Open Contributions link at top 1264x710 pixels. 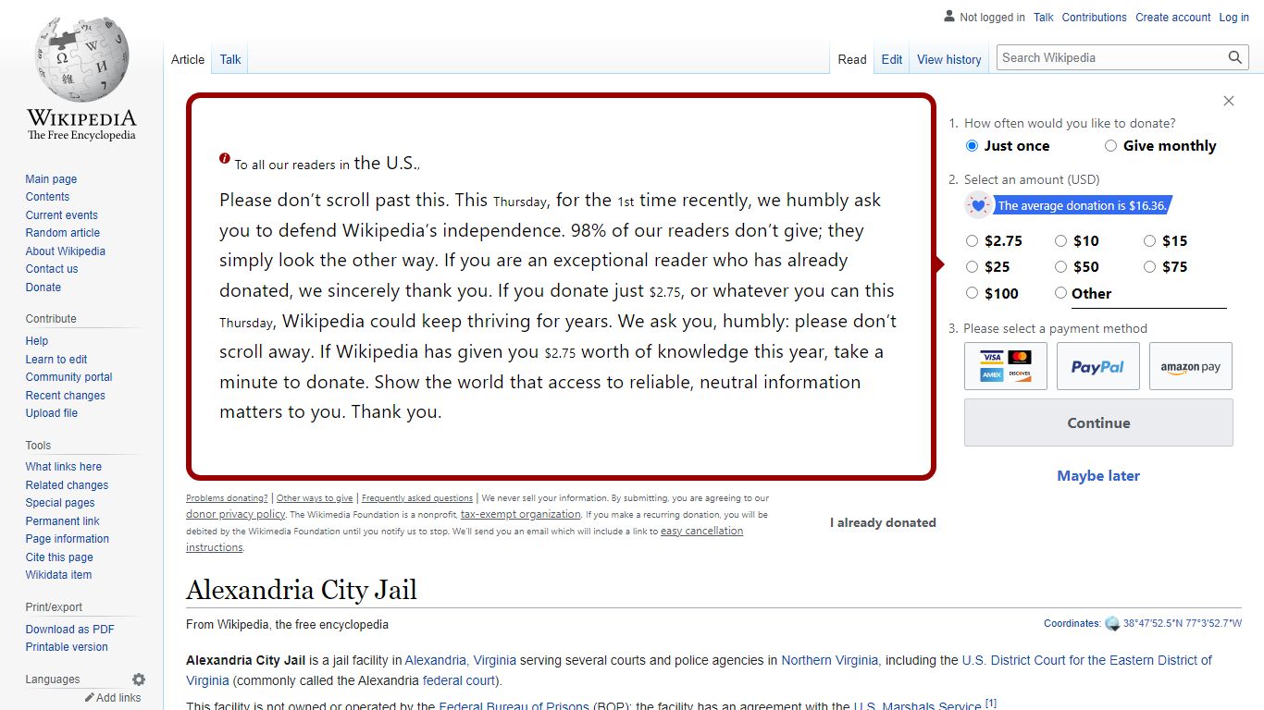click(1095, 17)
